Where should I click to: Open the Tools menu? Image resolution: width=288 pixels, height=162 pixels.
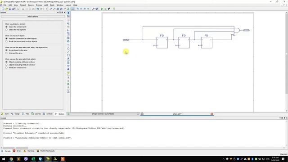[52, 5]
